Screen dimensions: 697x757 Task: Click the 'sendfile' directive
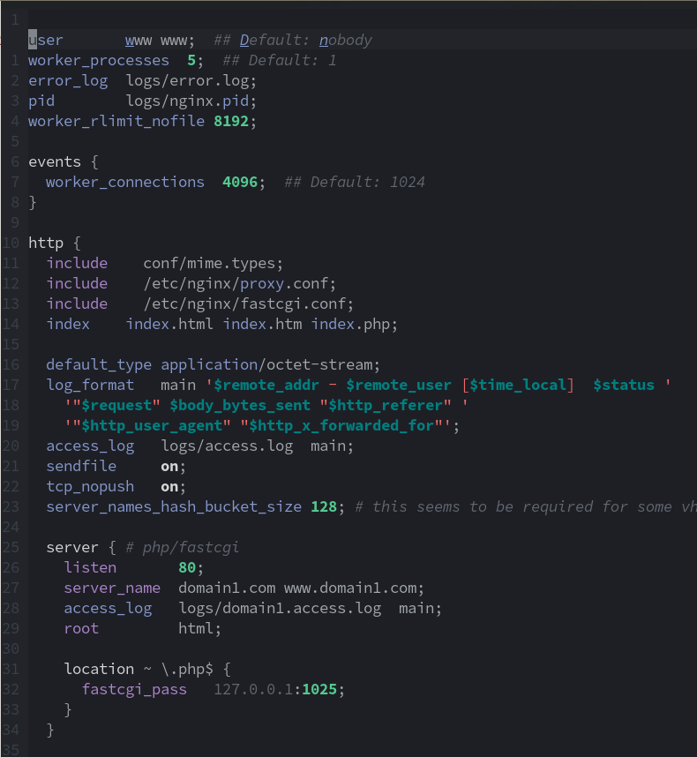point(81,466)
